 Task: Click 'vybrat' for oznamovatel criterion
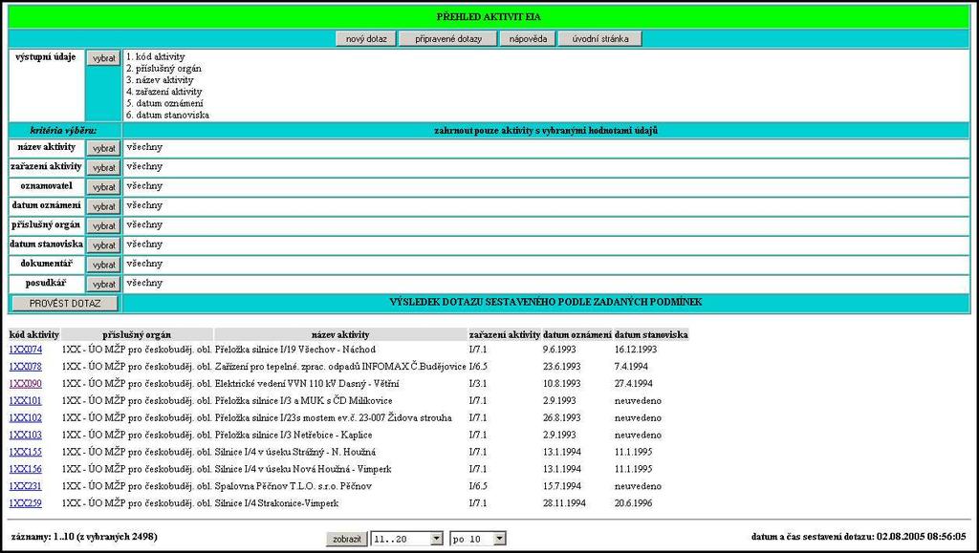[x=103, y=187]
